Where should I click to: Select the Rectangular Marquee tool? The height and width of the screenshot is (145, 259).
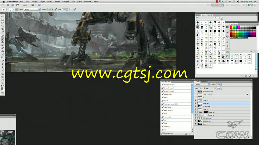(3, 20)
